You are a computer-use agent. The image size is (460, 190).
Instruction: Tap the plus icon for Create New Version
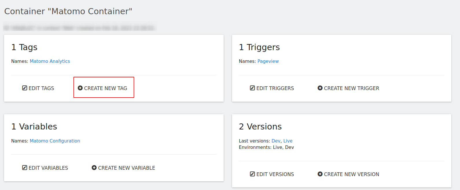(320, 174)
